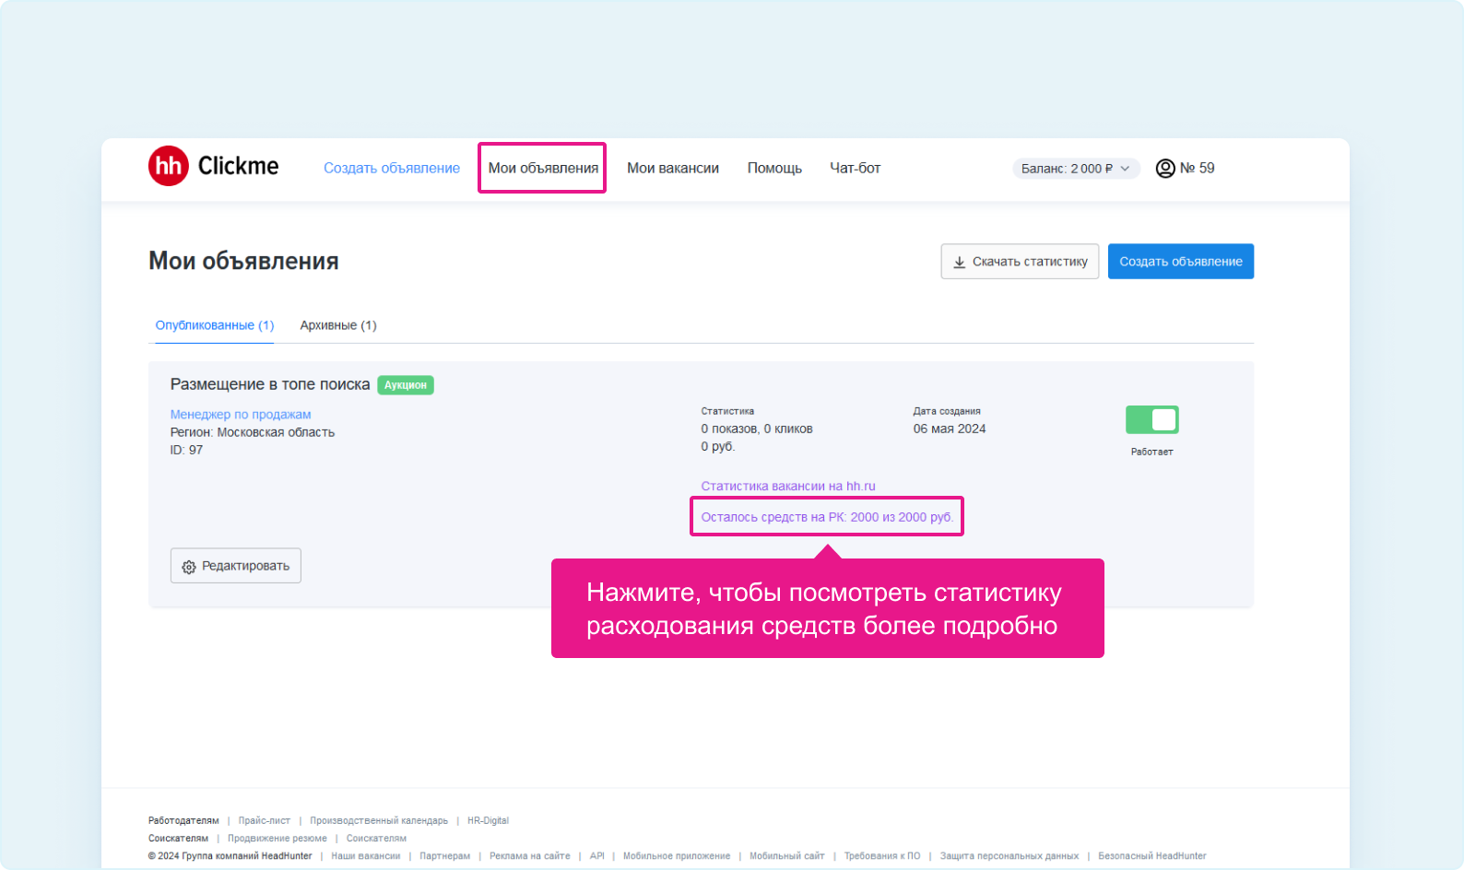
Task: Open Требования к ПО footer link
Action: (x=882, y=856)
